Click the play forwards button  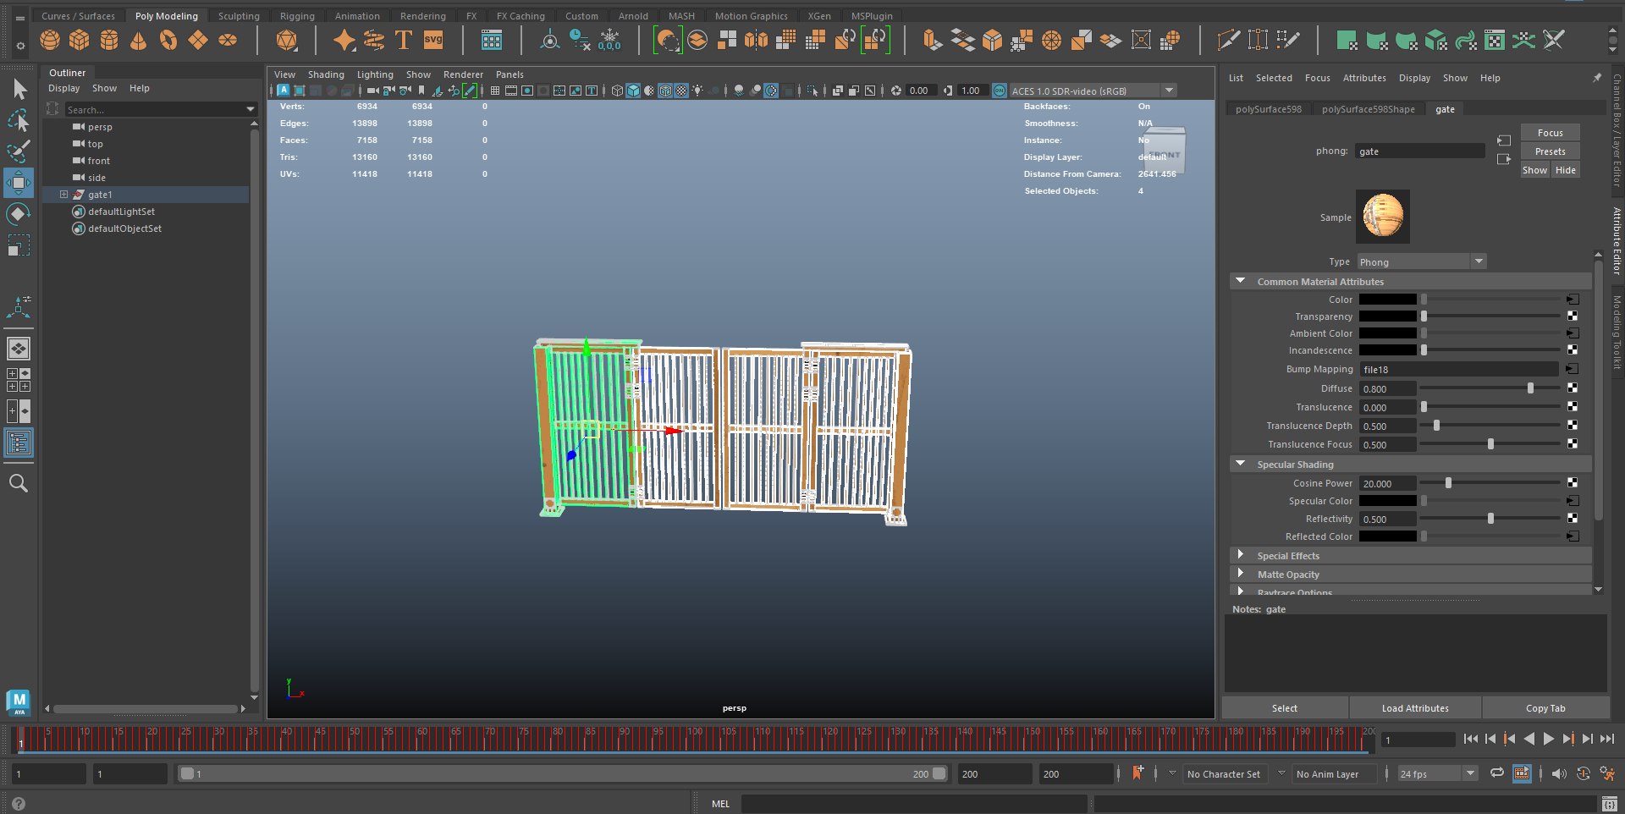[x=1548, y=739]
